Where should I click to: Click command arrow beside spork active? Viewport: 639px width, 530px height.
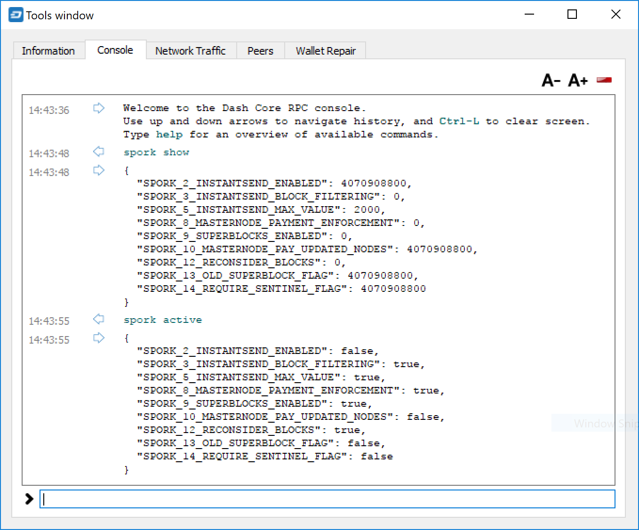99,319
